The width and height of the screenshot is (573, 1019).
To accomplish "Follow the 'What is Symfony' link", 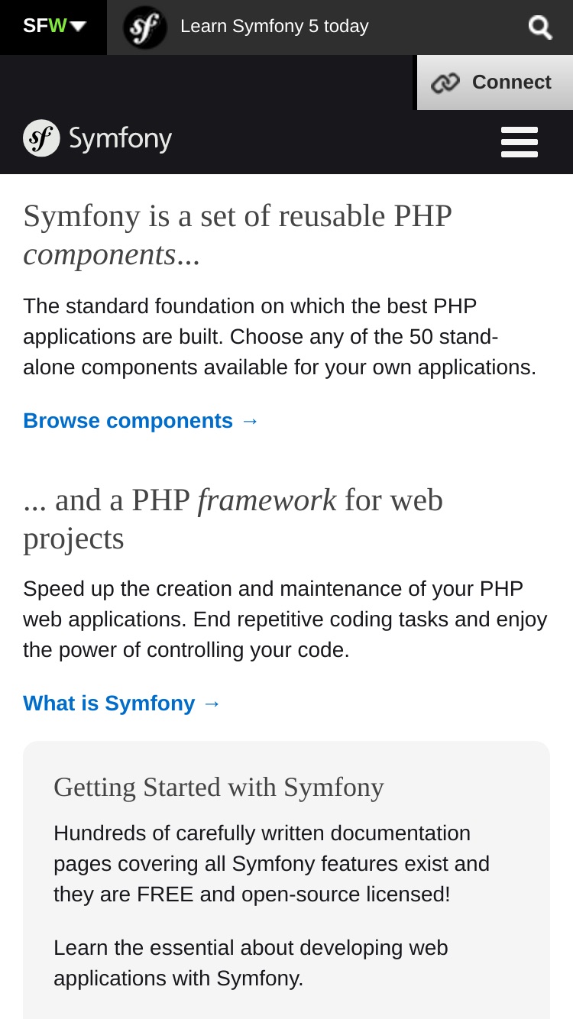I will pos(122,704).
